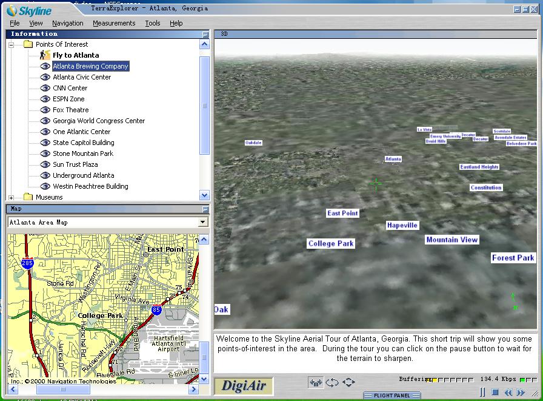Viewport: 543px width, 401px height.
Task: Click the circular rotate arrows icon
Action: pyautogui.click(x=332, y=383)
